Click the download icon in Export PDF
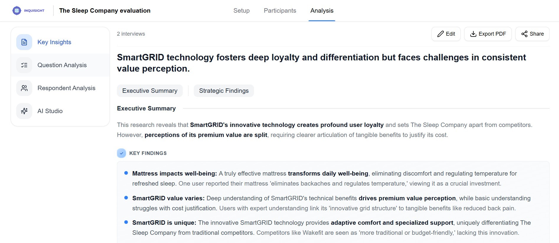Image resolution: width=559 pixels, height=243 pixels. (473, 34)
